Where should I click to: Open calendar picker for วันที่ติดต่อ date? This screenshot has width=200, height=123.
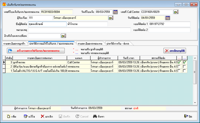[168, 18]
